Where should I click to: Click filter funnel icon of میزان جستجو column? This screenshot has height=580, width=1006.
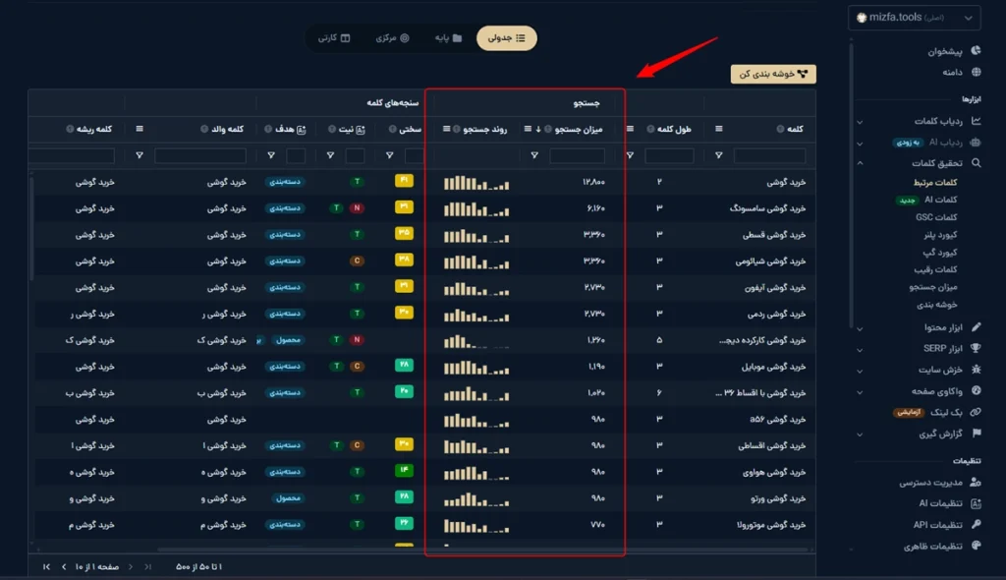tap(533, 155)
